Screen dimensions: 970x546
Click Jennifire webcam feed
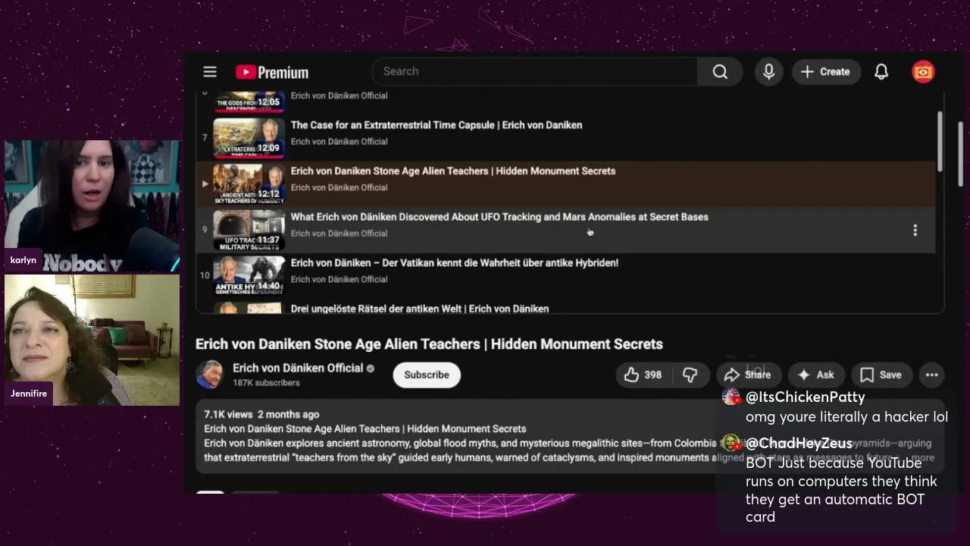(92, 340)
